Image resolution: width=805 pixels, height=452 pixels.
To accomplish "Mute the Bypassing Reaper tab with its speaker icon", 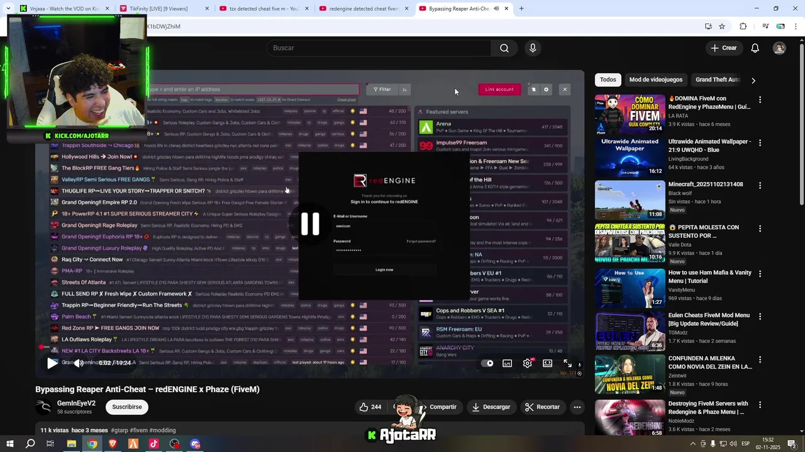I will [496, 9].
